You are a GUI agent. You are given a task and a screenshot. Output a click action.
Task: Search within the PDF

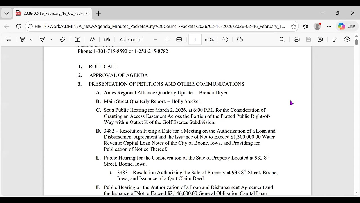click(282, 39)
